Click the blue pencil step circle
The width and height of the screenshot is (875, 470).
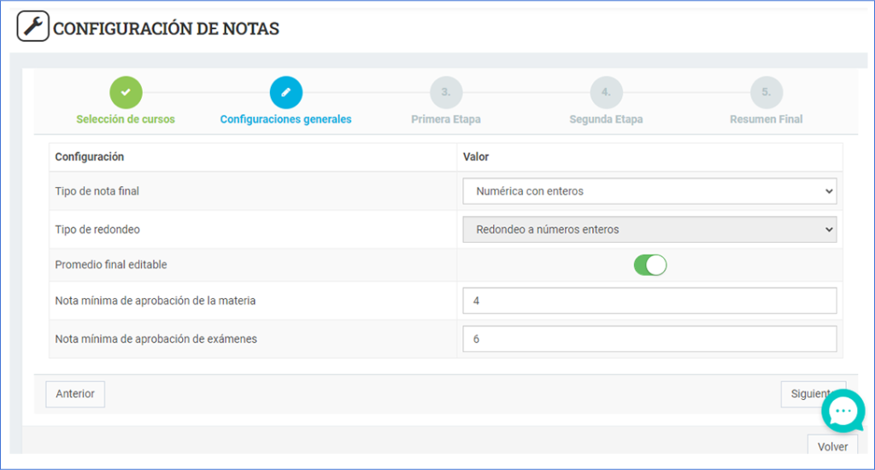pos(285,92)
